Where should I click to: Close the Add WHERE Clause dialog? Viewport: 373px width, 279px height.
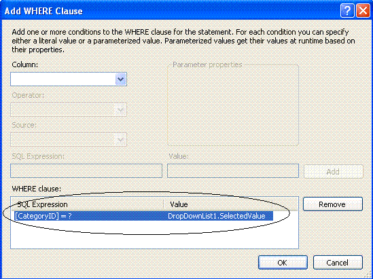(363, 11)
